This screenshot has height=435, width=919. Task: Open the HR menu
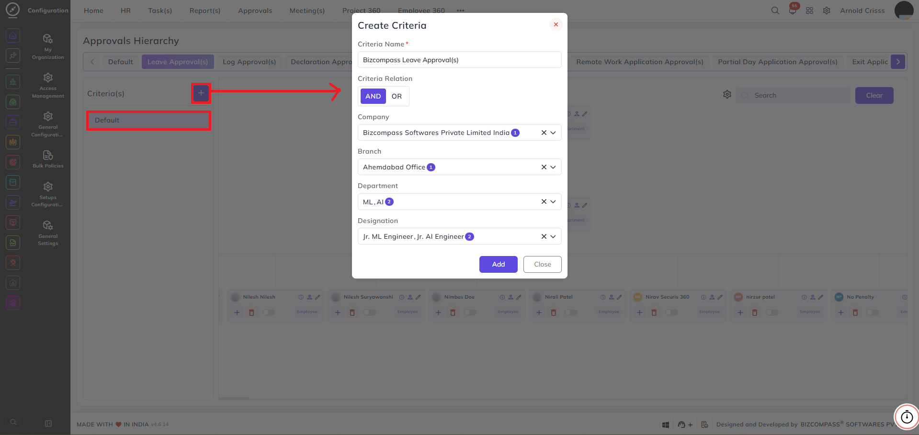coord(125,11)
